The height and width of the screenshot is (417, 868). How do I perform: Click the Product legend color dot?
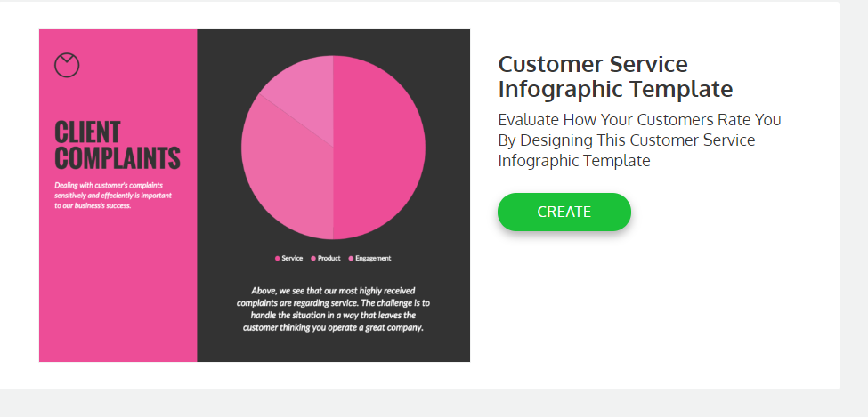(314, 259)
